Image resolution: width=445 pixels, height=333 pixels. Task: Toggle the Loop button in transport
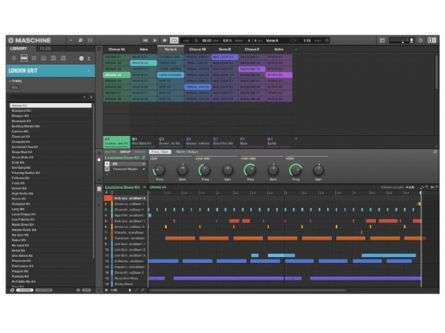[174, 41]
